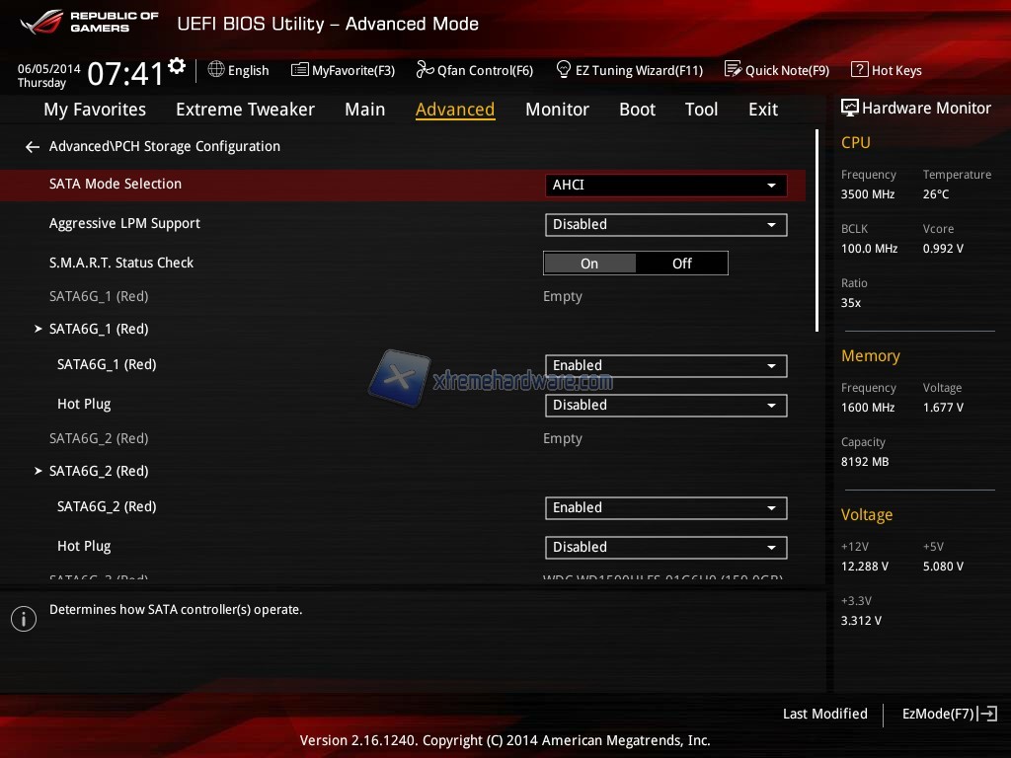Go to the Monitor tab
Image resolution: width=1011 pixels, height=758 pixels.
(557, 110)
